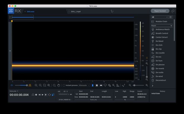Toggle the headphones monitor button
This screenshot has height=114, width=184.
[x=33, y=95]
